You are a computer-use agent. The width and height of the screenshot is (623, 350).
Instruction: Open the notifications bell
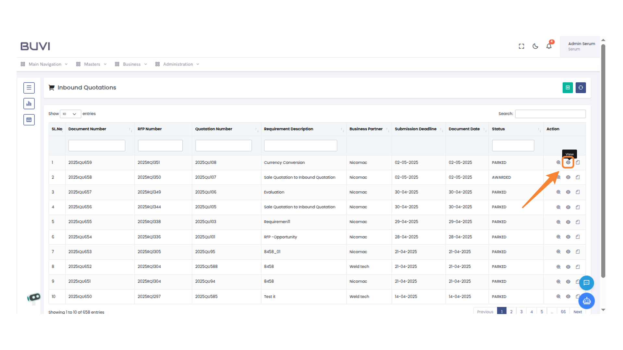pyautogui.click(x=549, y=46)
